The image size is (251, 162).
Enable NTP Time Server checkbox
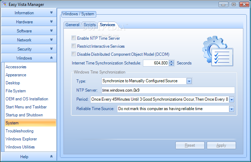tap(74, 38)
